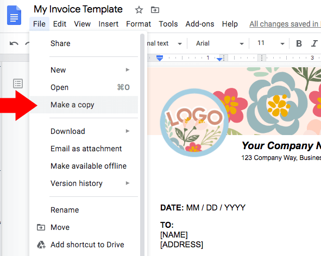Expand the New submenu
The image size is (321, 256).
(x=84, y=70)
